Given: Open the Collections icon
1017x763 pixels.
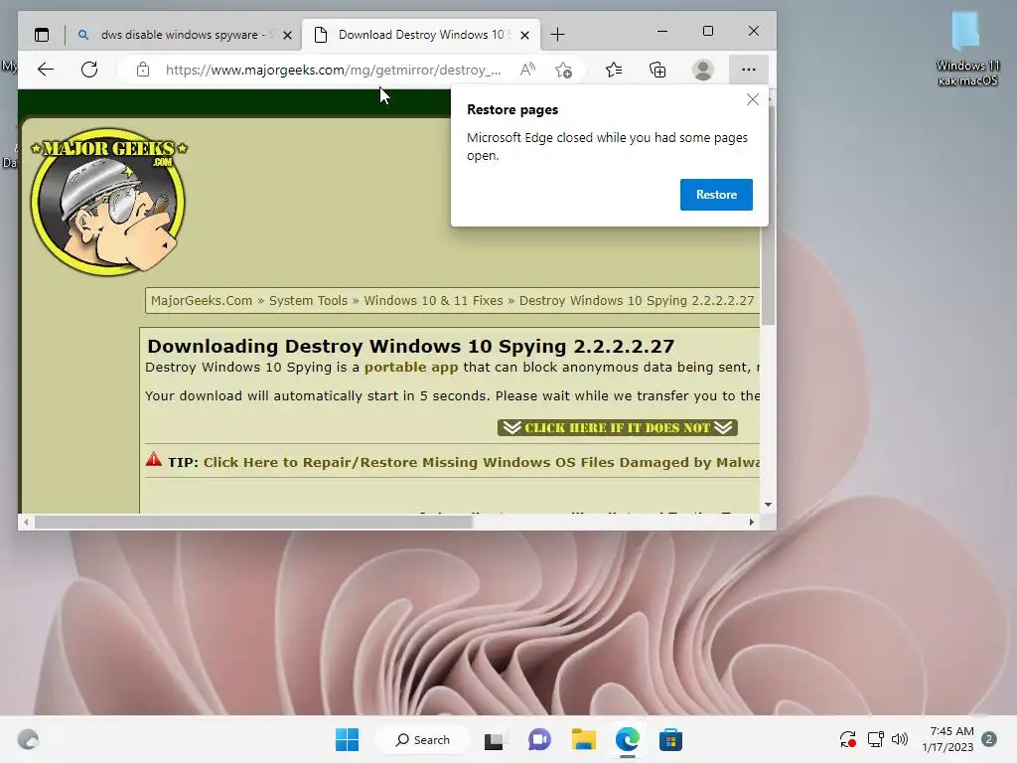Looking at the screenshot, I should click(x=657, y=70).
